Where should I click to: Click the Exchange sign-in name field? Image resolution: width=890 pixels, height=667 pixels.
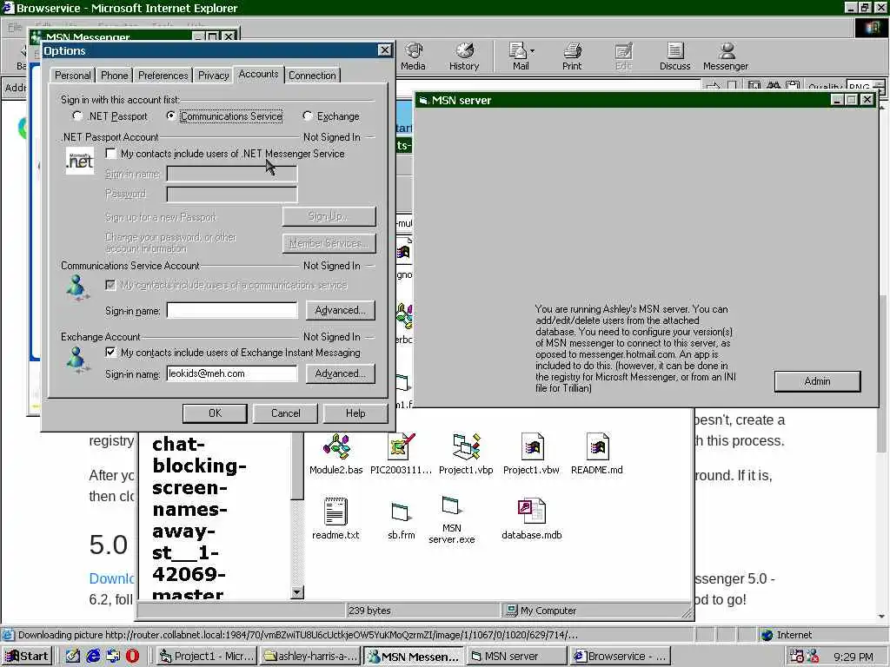(231, 373)
